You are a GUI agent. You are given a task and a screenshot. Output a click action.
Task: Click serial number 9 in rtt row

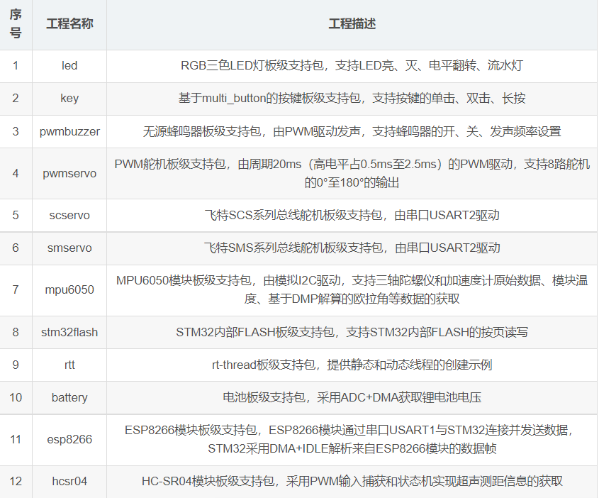point(16,365)
